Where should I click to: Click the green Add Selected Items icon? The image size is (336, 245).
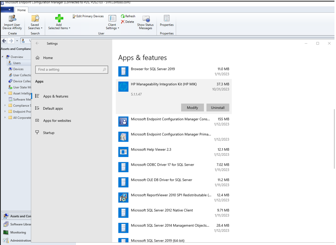(59, 18)
